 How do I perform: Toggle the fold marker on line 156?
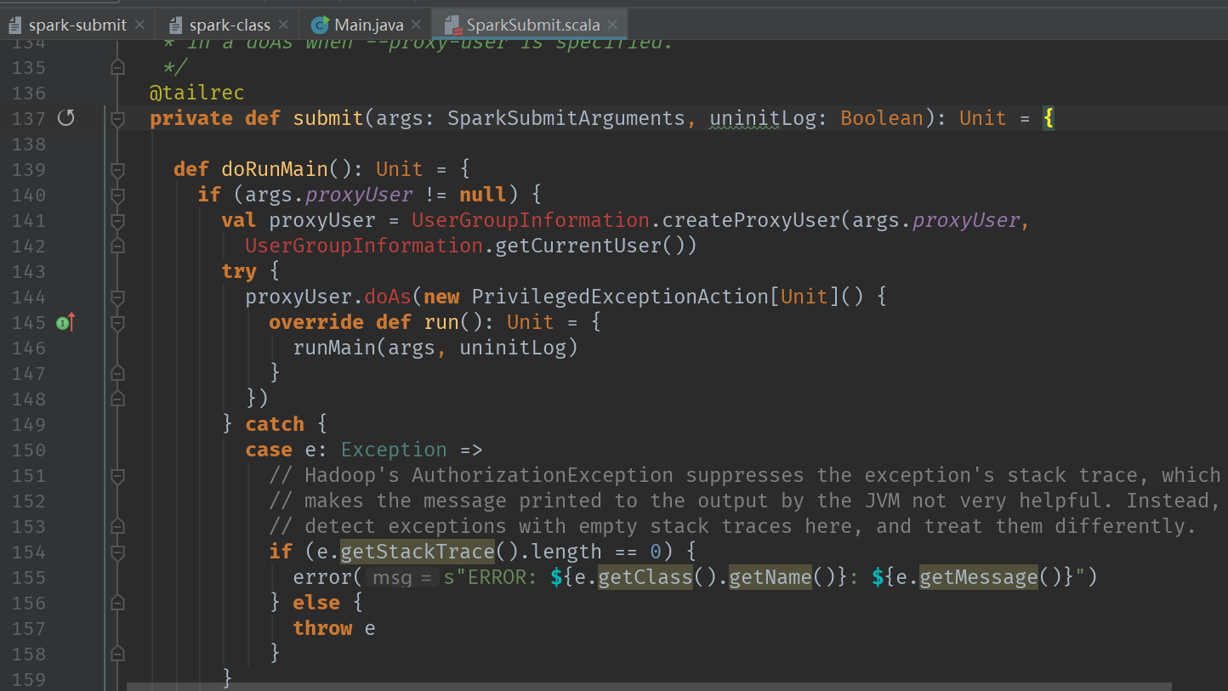click(118, 603)
